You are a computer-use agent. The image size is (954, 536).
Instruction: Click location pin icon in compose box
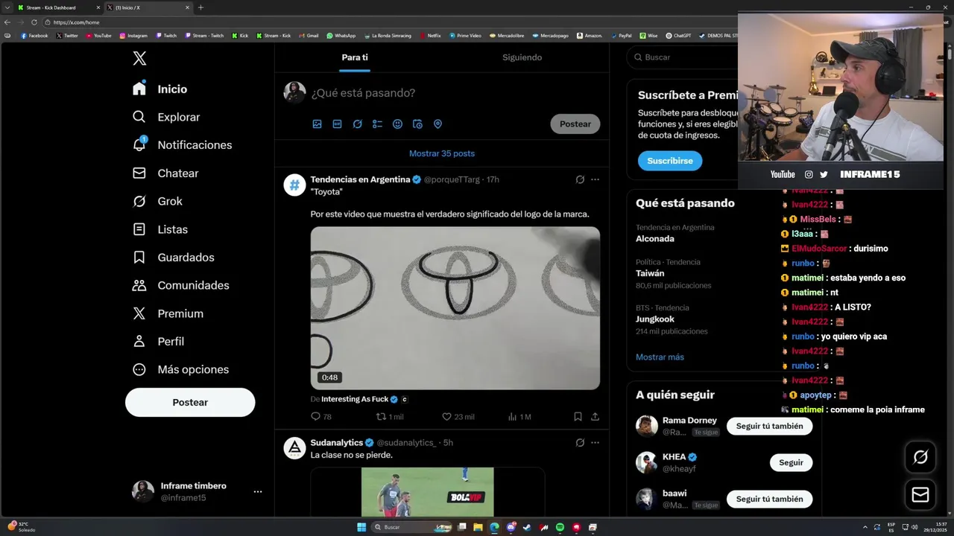tap(437, 124)
